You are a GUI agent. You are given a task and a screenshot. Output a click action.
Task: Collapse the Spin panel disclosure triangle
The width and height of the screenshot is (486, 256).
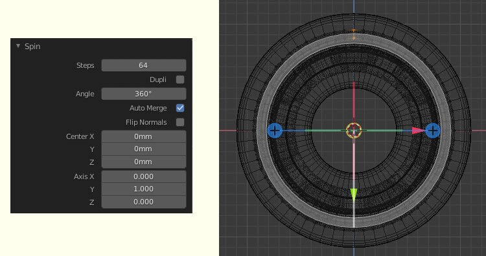click(18, 47)
